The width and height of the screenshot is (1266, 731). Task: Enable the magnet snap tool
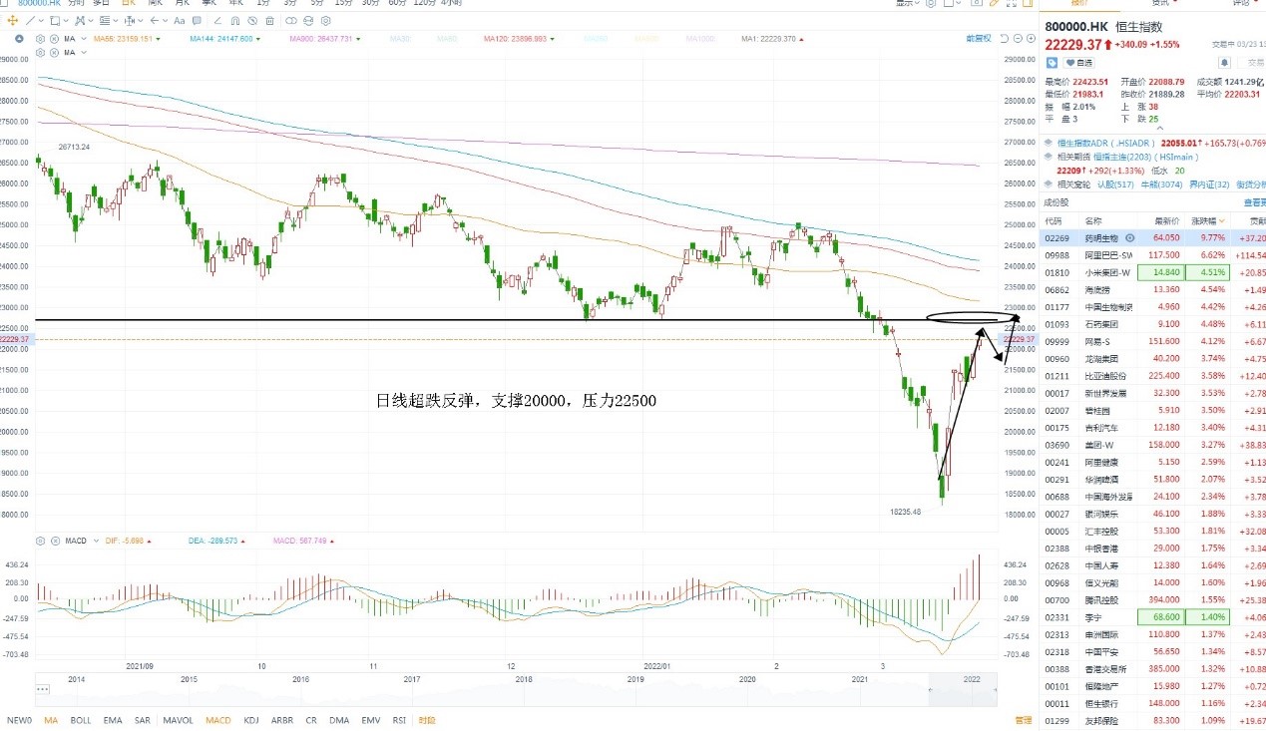(234, 21)
